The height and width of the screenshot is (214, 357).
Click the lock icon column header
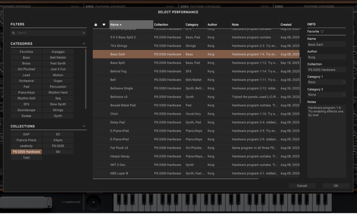pos(95,24)
